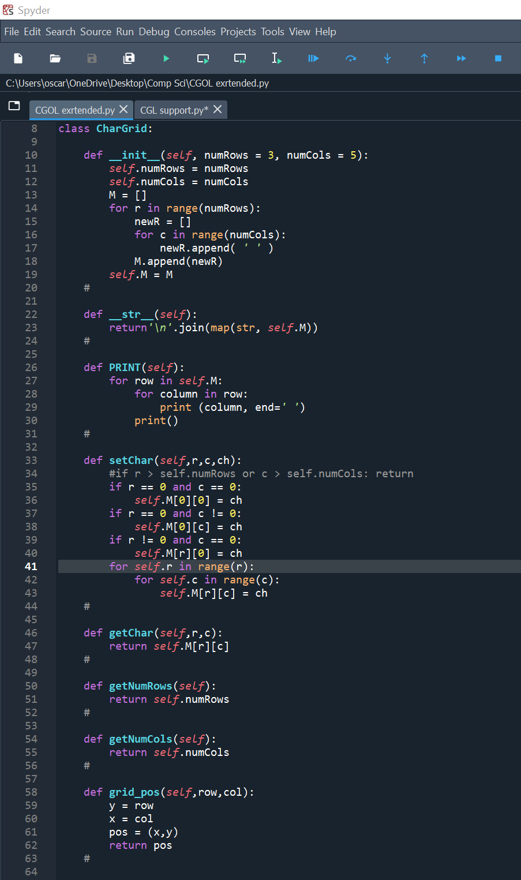Open the Consoles menu
Viewport: 521px width, 880px height.
pyautogui.click(x=194, y=32)
